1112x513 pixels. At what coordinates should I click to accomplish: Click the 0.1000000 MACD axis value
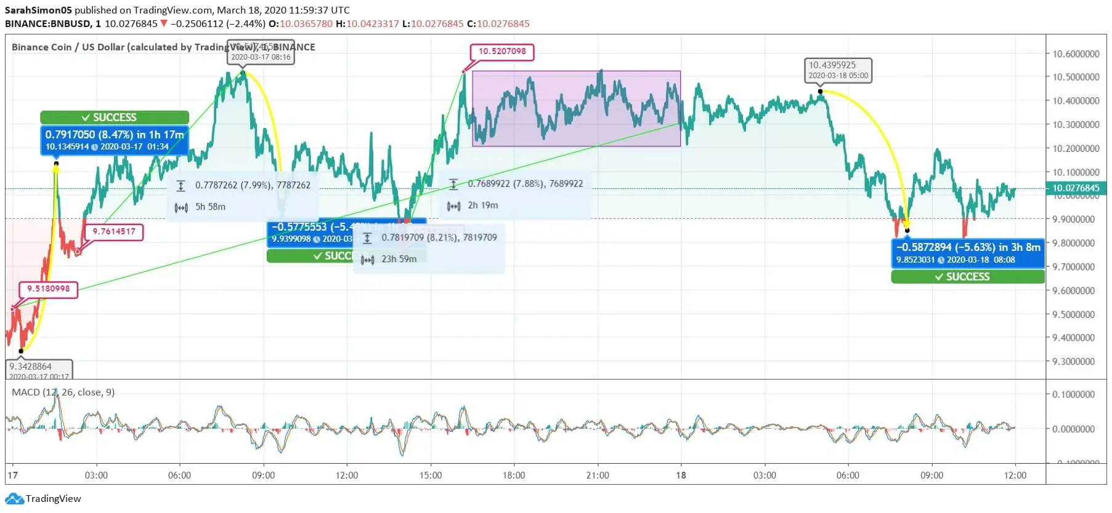coord(1073,395)
